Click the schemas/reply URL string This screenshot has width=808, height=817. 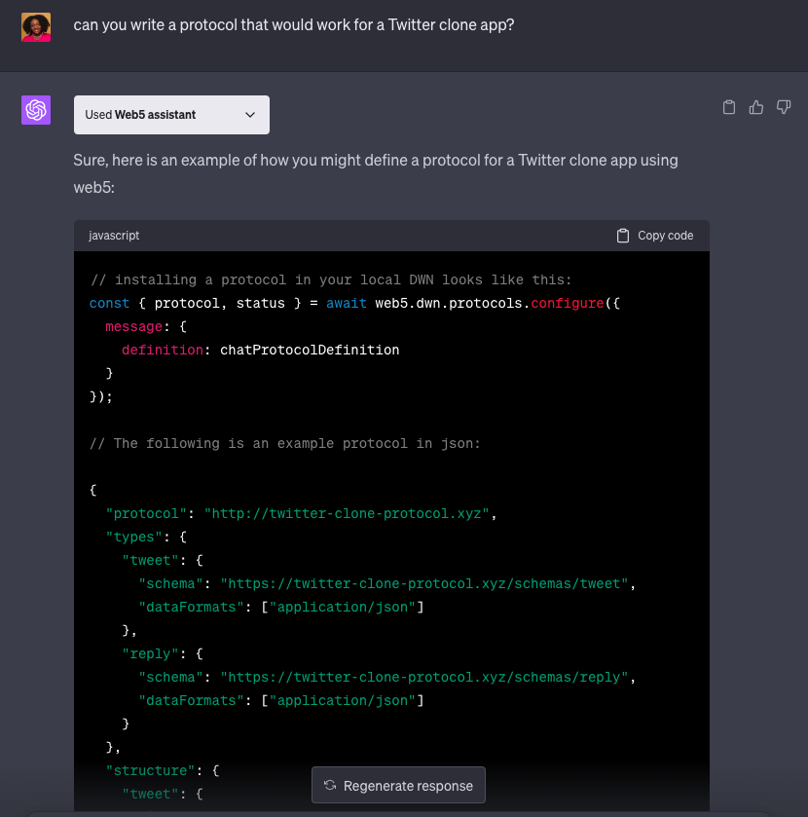click(x=424, y=678)
